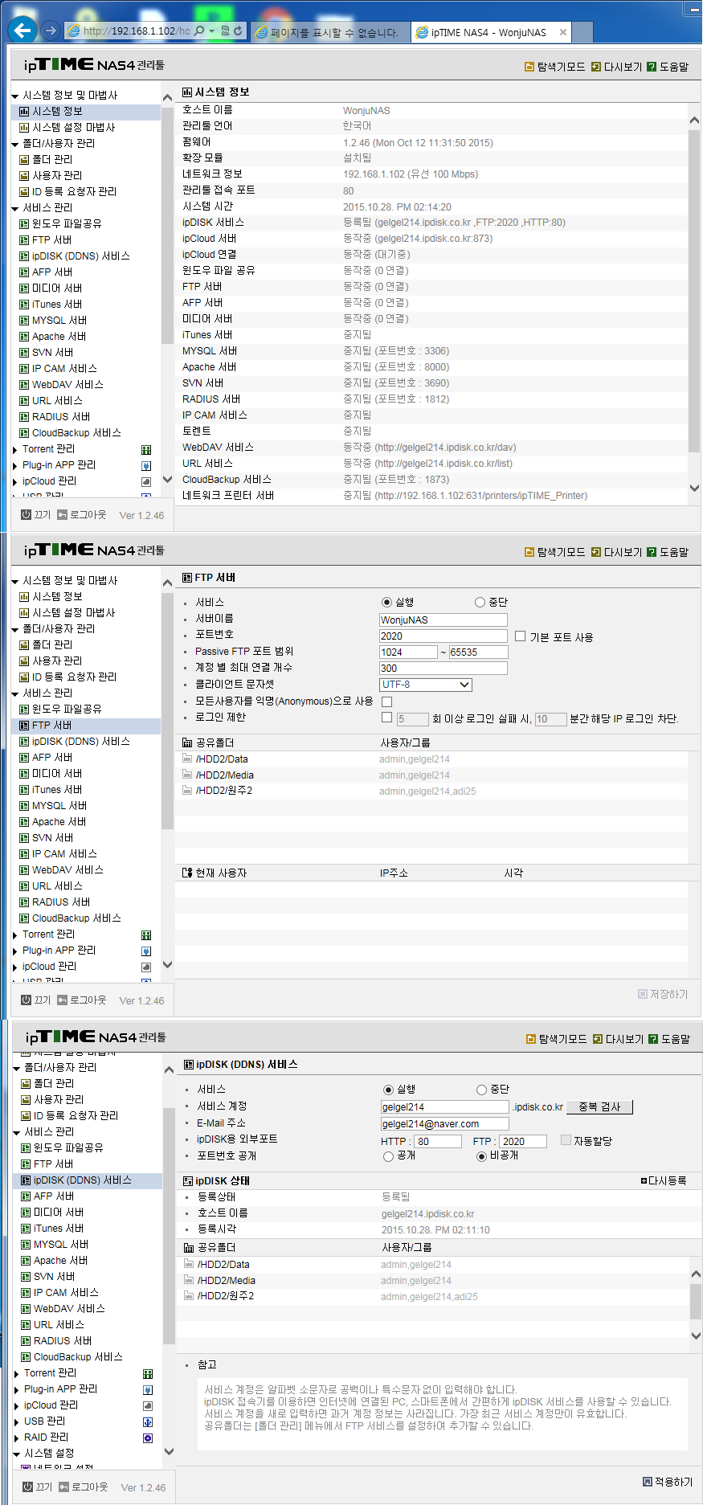Toggle the 자동할당 checkbox

coord(566,1140)
